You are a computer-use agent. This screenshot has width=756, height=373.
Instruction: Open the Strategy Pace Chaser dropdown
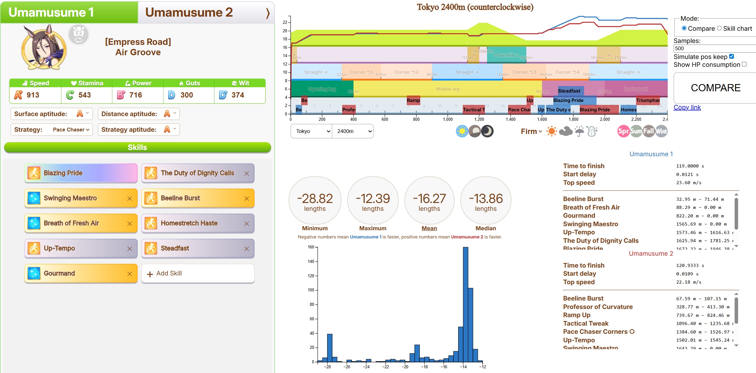click(71, 130)
